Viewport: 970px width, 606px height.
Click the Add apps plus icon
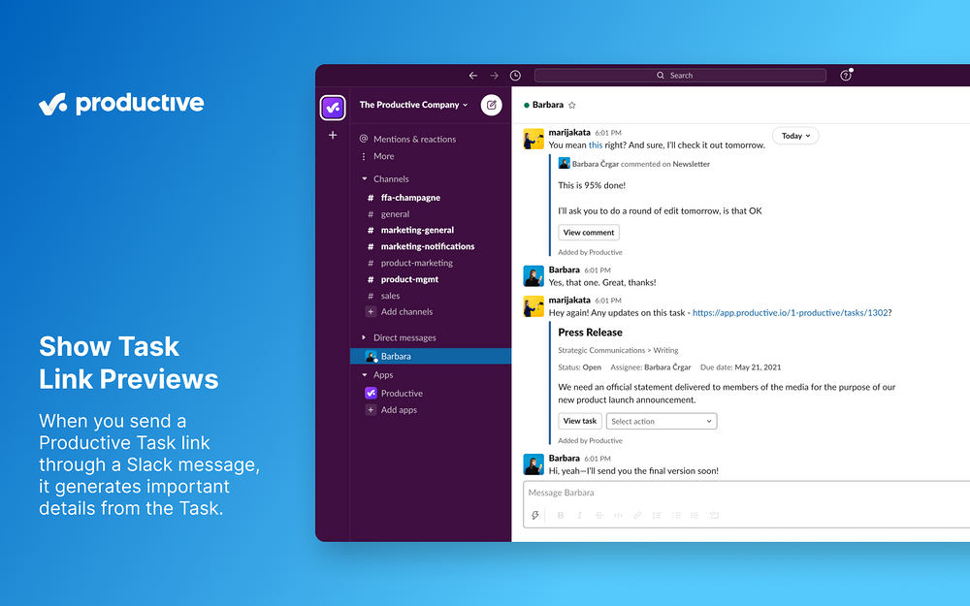click(371, 410)
